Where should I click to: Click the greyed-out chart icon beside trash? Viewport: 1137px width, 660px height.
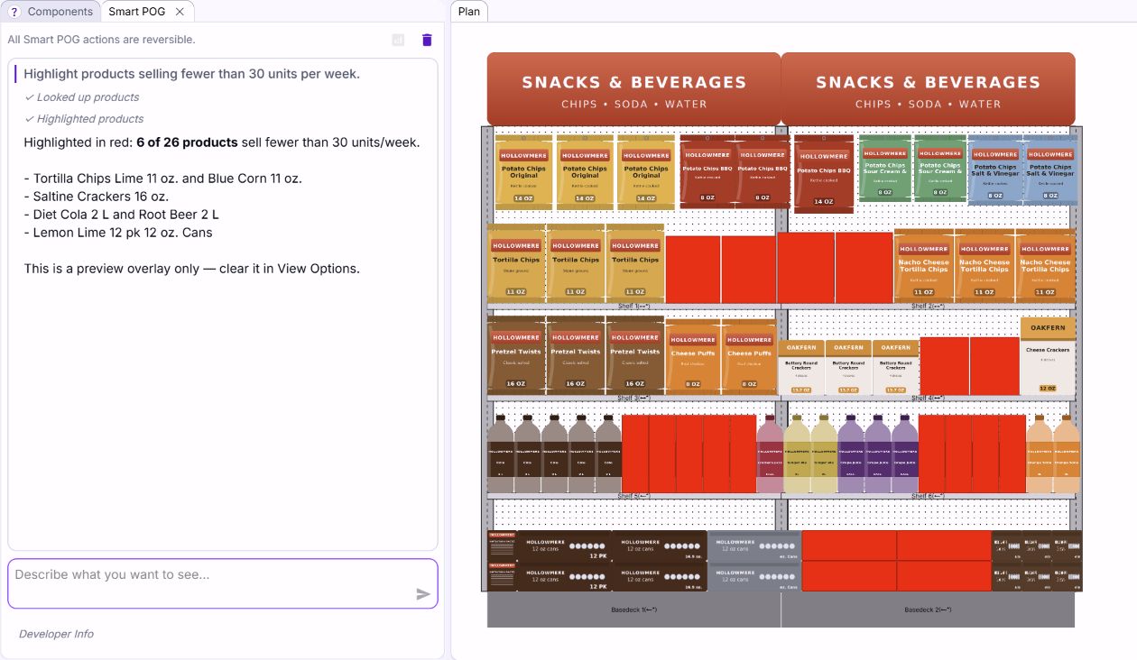pos(398,40)
